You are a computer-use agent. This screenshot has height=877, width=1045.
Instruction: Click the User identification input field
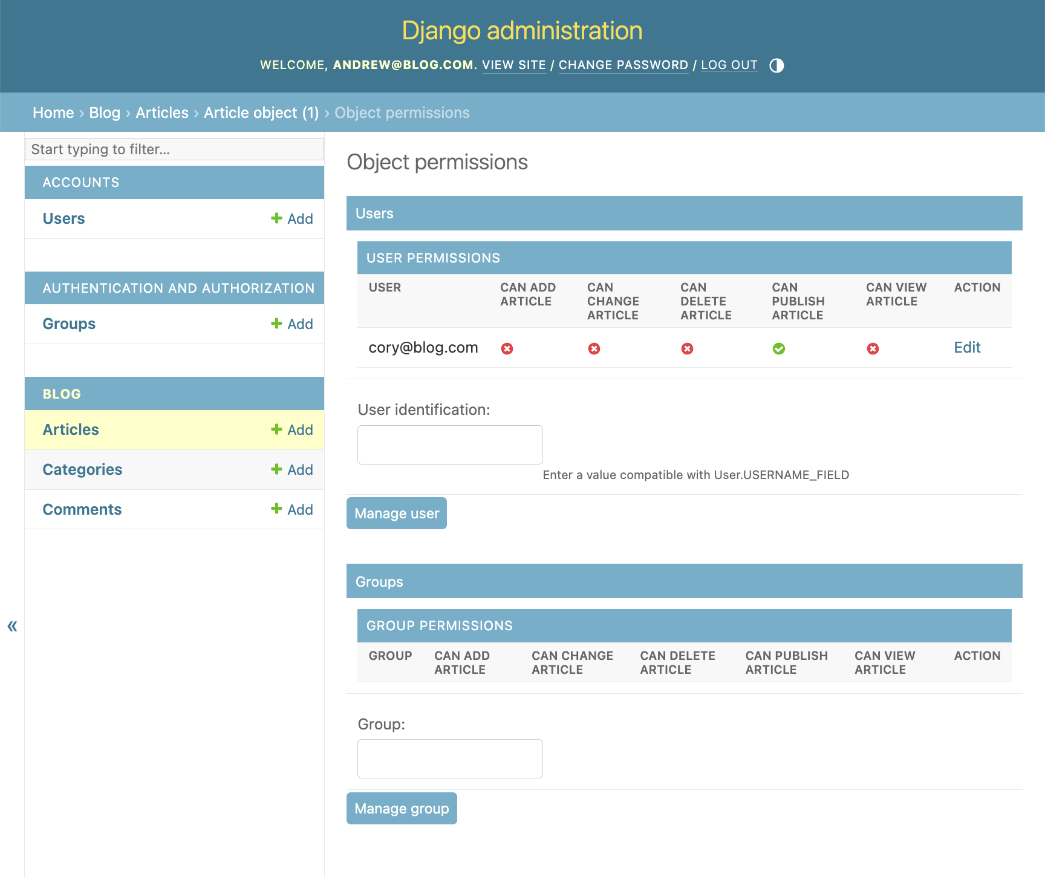coord(450,445)
